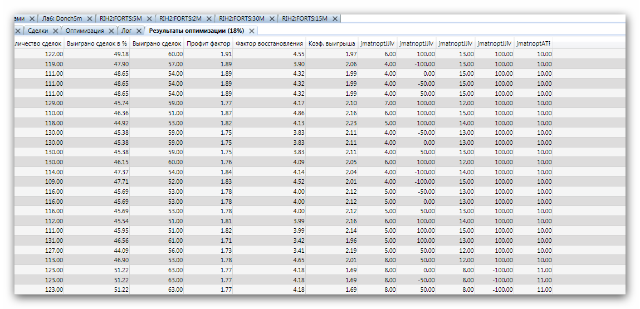Select the 45.95 win percent cell
640x309 pixels.
click(97, 230)
